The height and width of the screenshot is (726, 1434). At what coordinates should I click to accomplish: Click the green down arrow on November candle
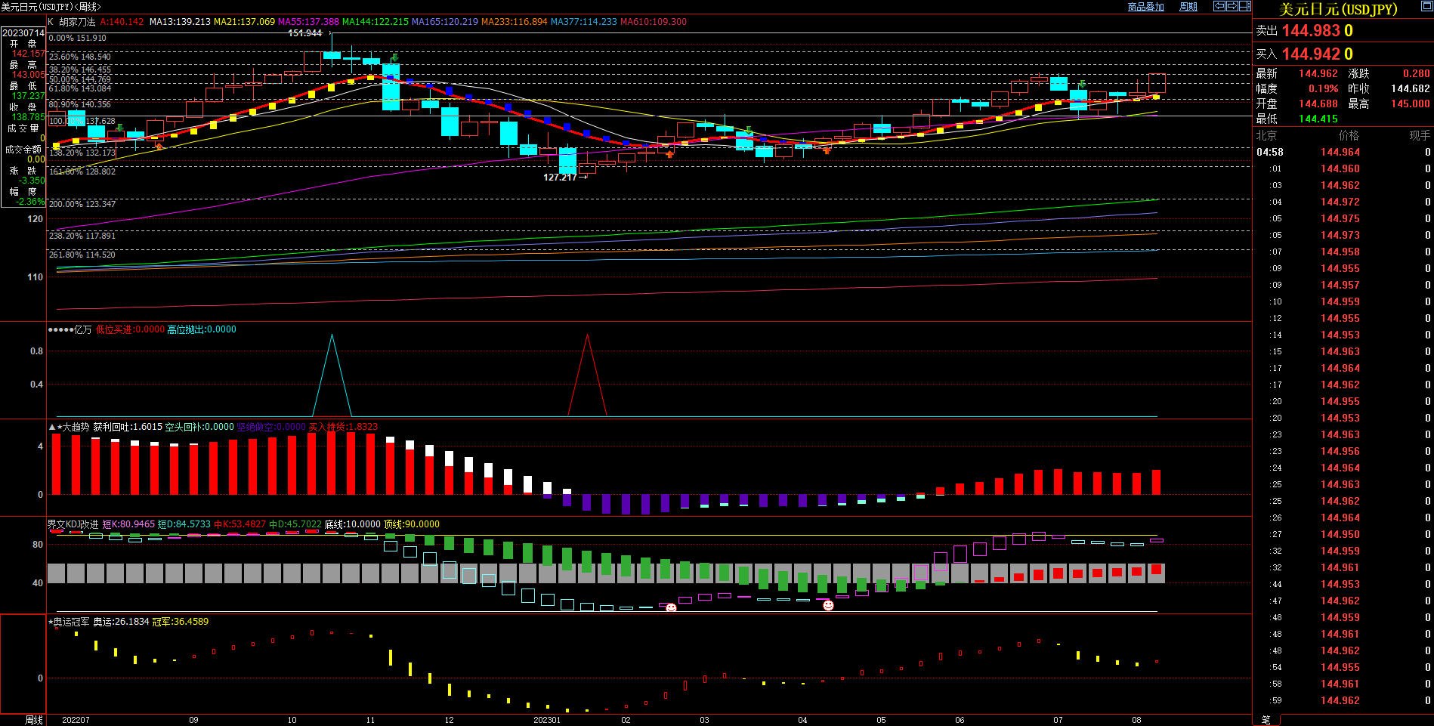click(x=394, y=57)
